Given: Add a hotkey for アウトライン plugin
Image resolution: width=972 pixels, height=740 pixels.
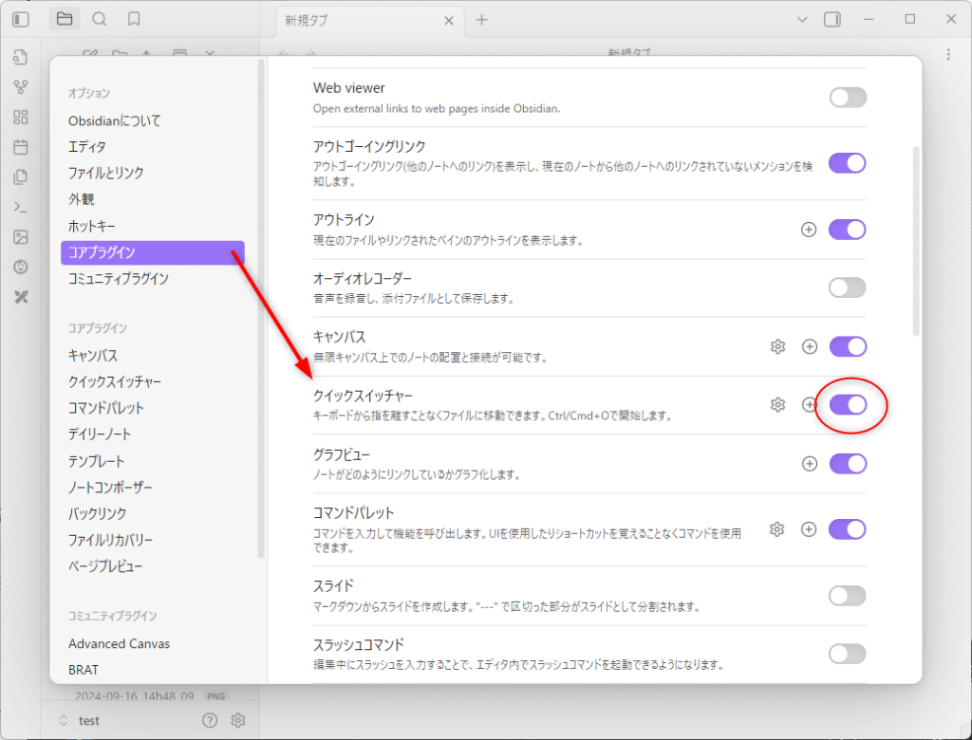Looking at the screenshot, I should point(809,230).
